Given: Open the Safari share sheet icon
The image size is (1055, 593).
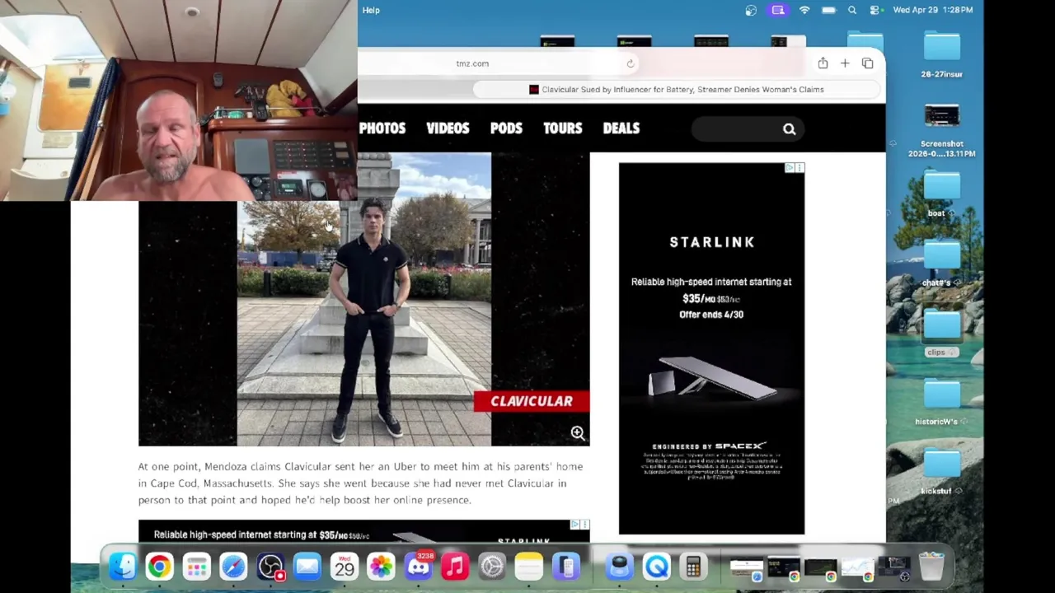Looking at the screenshot, I should [823, 63].
